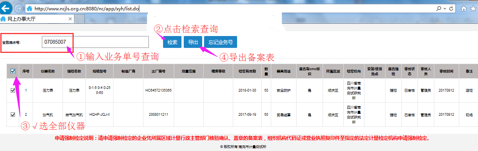Click the 出厂编号 column header
This screenshot has width=478, height=151.
pyautogui.click(x=158, y=71)
